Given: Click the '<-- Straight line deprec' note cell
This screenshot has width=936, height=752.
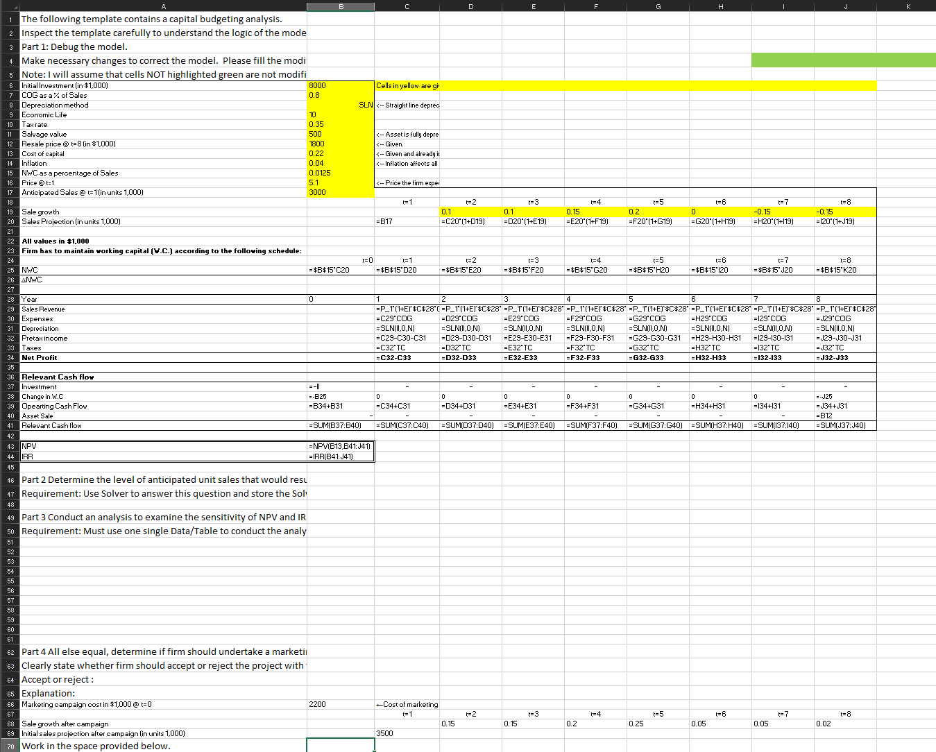Looking at the screenshot, I should tap(407, 105).
